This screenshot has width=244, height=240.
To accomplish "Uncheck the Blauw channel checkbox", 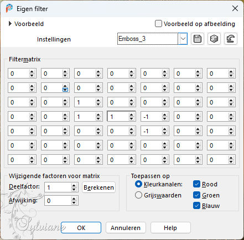I will point(196,206).
